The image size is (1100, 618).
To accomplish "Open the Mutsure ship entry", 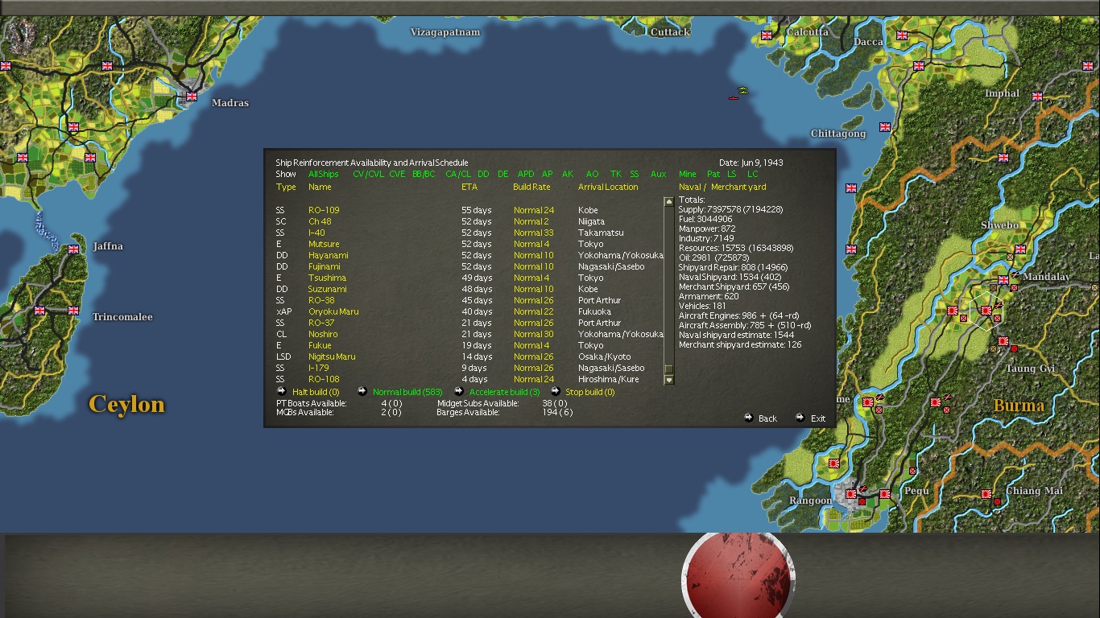I will coord(324,244).
